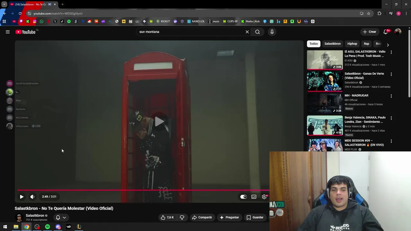
Task: Play the video from the control bar
Action: click(x=22, y=197)
